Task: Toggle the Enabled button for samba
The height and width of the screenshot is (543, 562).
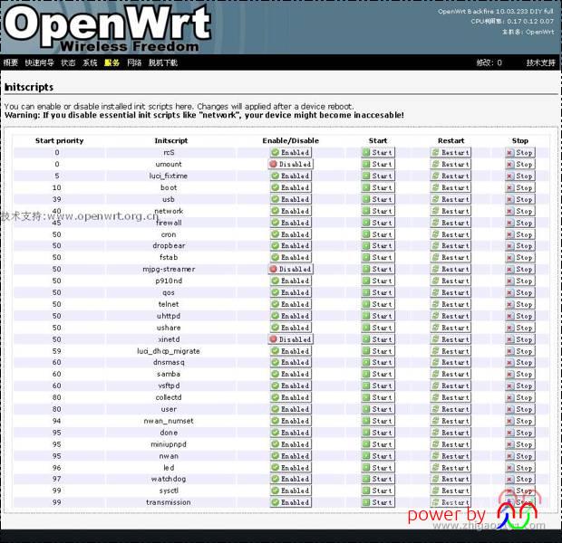Action: coord(291,374)
